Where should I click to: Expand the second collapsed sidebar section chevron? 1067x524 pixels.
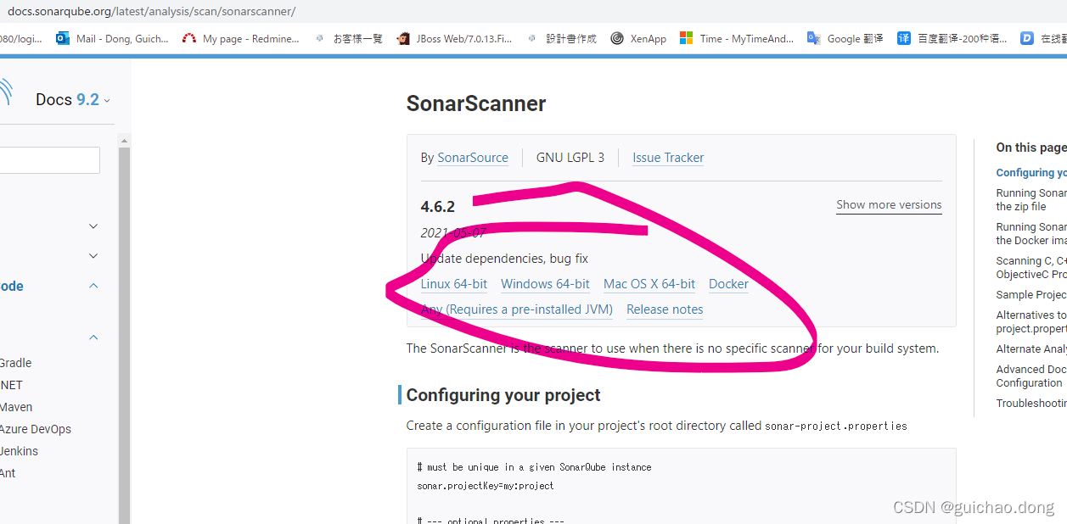click(x=93, y=256)
